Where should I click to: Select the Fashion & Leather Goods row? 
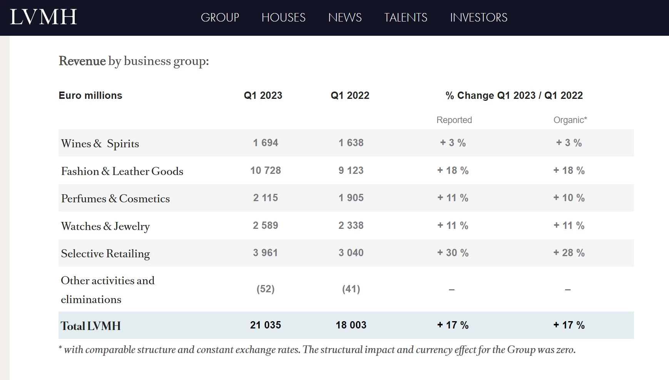click(x=122, y=171)
